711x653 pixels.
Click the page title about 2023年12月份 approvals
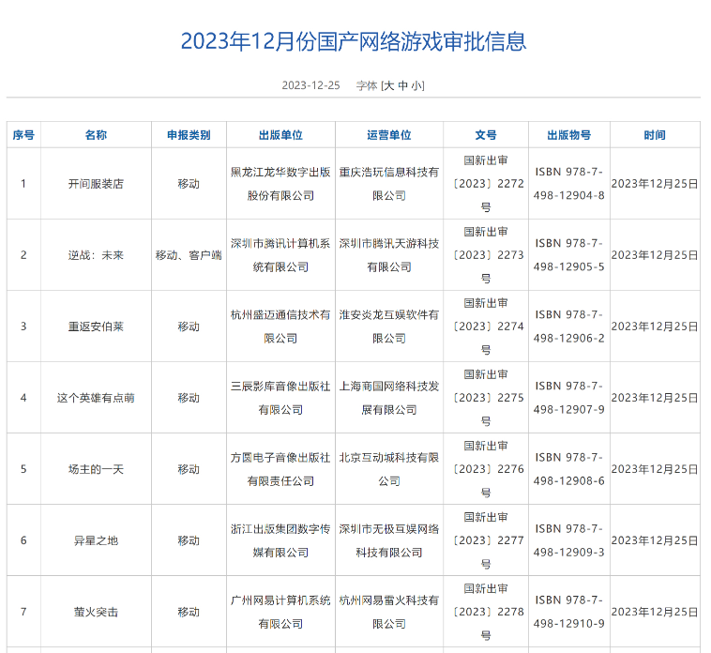click(x=354, y=41)
